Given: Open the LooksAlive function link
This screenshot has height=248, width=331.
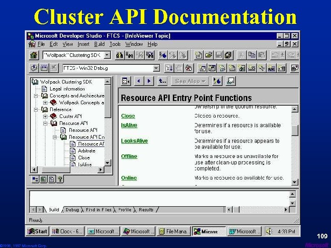Looking at the screenshot, I should pos(134,141).
